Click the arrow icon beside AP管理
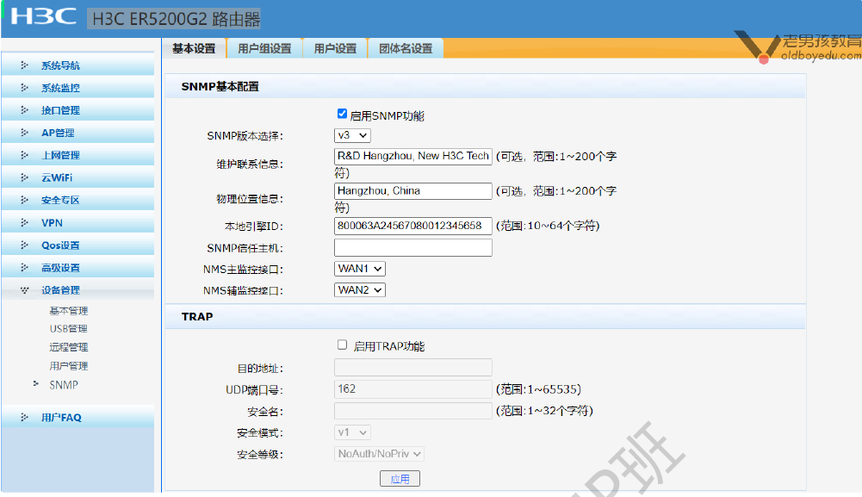This screenshot has width=862, height=497. pyautogui.click(x=24, y=133)
